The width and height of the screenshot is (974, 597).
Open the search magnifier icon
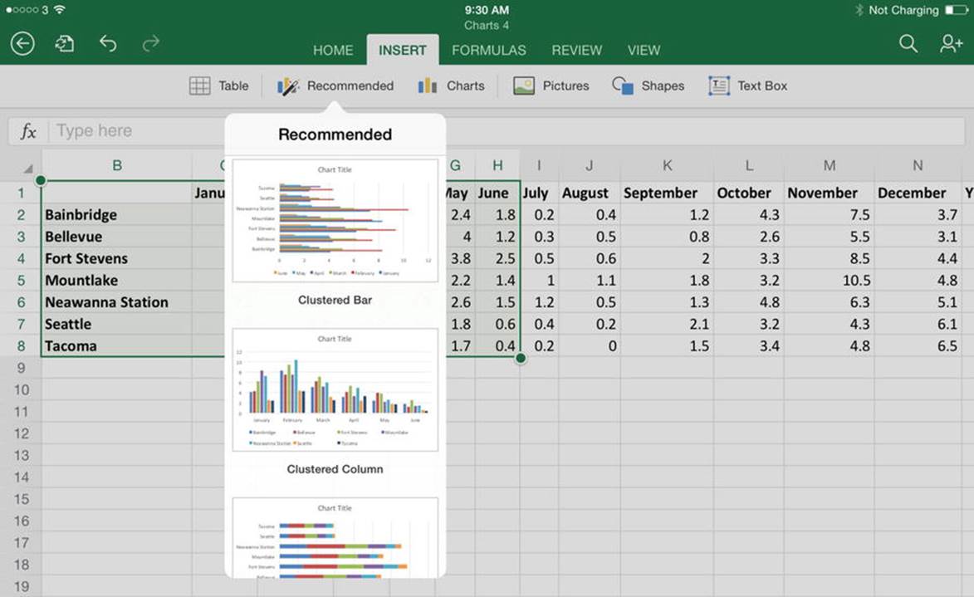[x=908, y=43]
